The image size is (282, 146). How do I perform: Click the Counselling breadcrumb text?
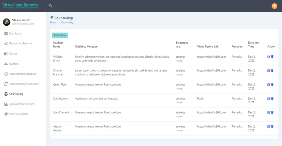[67, 23]
